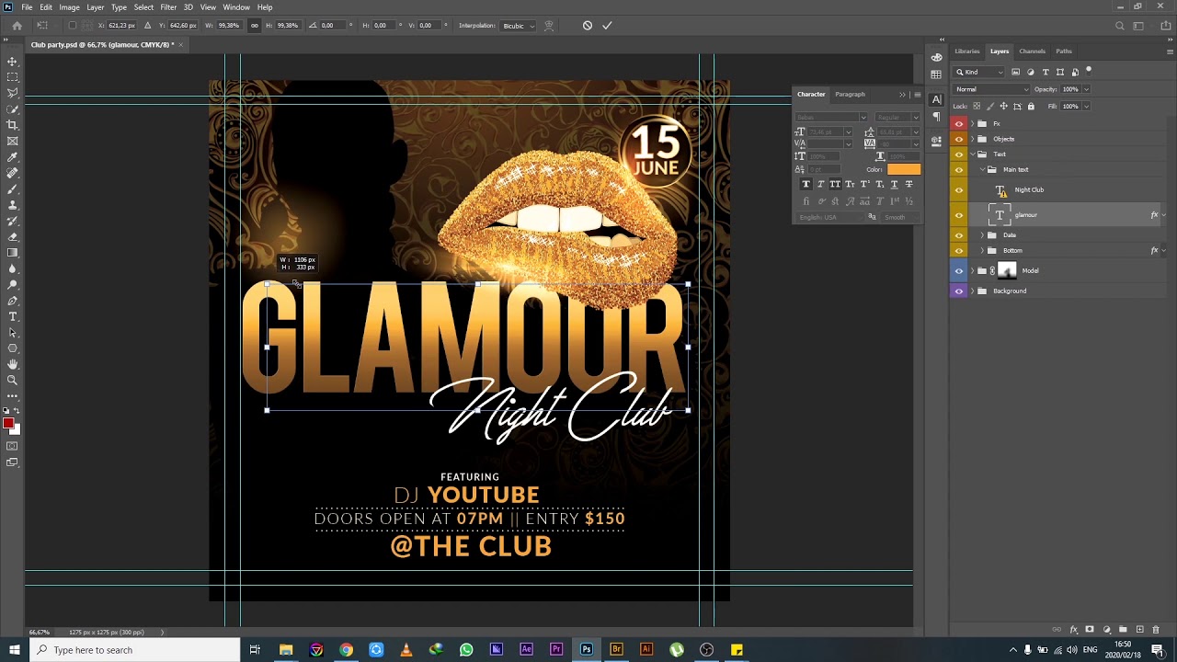1177x662 pixels.
Task: Hide the Fx layer group
Action: [959, 123]
